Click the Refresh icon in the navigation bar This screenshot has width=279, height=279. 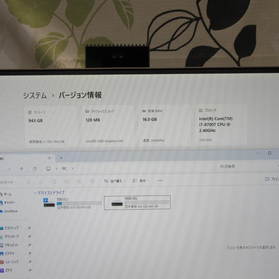35,169
